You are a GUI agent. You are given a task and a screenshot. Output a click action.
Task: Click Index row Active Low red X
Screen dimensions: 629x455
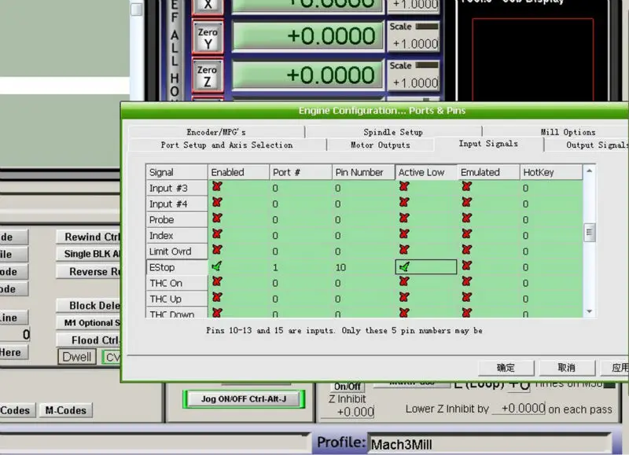pos(404,234)
